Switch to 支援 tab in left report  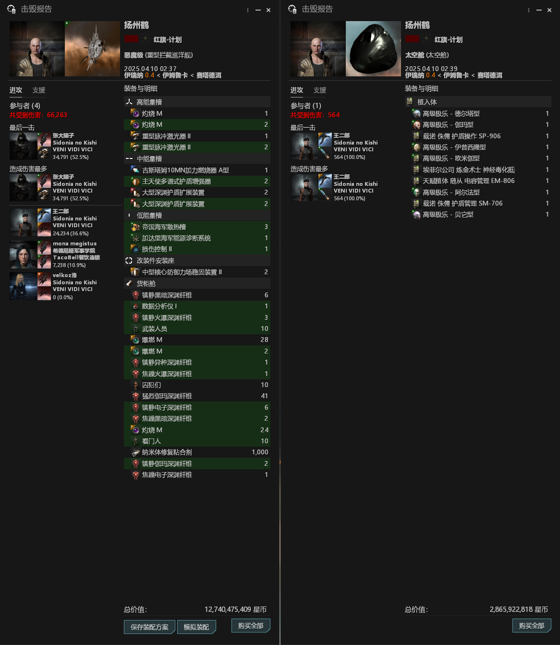click(x=39, y=90)
